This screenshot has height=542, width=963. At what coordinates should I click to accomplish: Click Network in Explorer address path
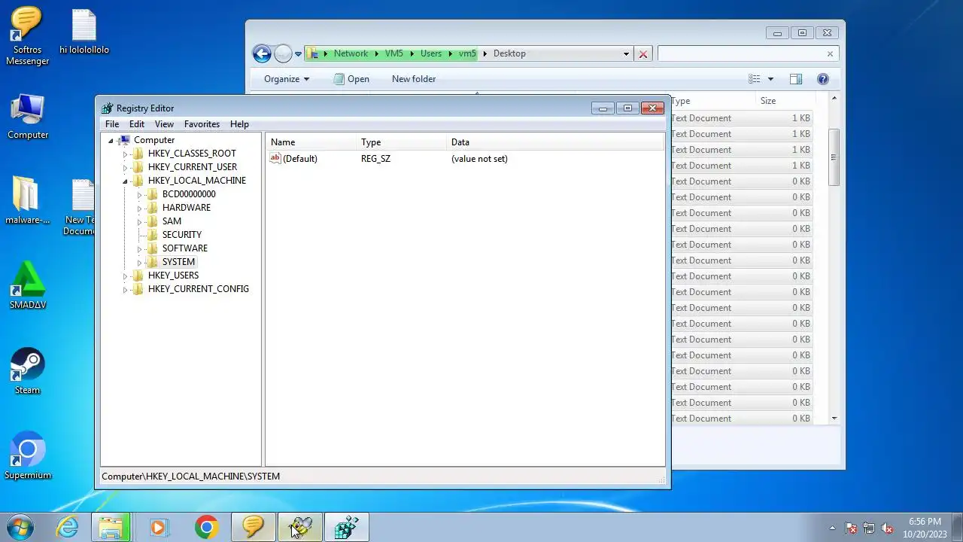(351, 53)
